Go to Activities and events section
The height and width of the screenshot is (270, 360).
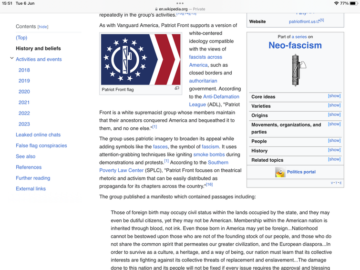click(x=39, y=59)
